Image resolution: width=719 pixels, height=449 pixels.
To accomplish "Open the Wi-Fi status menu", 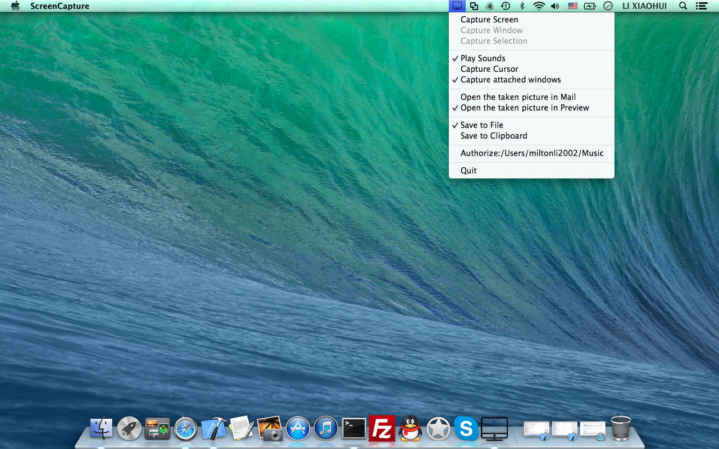I will 539,6.
